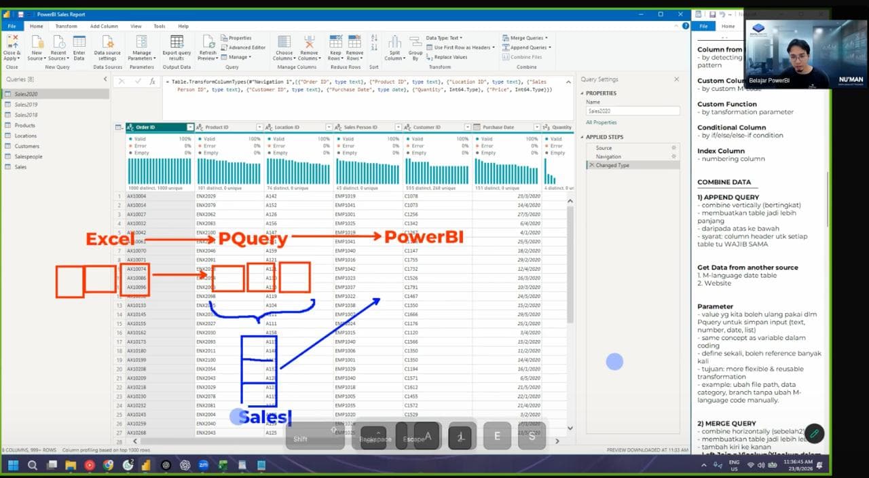This screenshot has width=869, height=478.
Task: Click the Group By icon
Action: click(415, 42)
